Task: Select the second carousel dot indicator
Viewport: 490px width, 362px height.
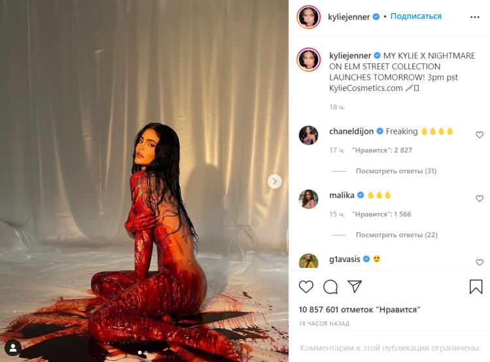Action: (146, 353)
